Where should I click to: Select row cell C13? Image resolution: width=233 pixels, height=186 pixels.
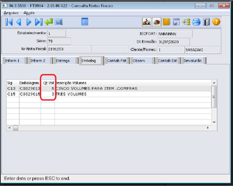pyautogui.click(x=13, y=89)
